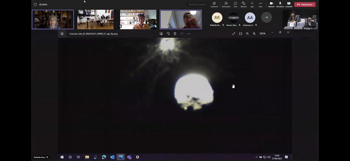Click the Photos app taskbar icon

[x=121, y=157]
